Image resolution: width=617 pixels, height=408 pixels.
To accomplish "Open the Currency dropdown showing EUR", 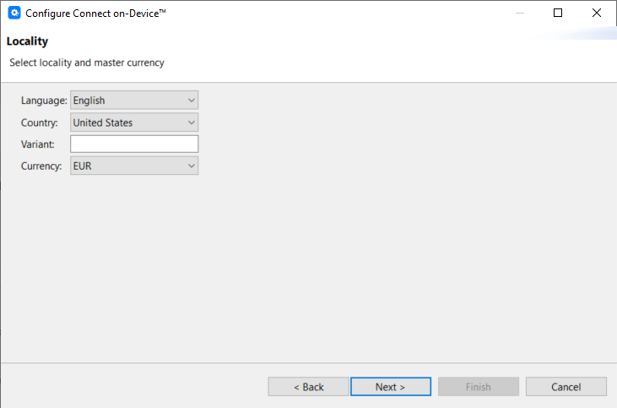I will coord(134,166).
